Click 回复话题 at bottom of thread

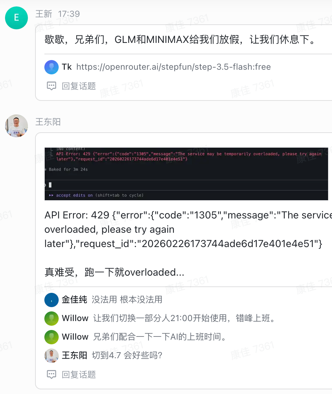click(x=79, y=375)
